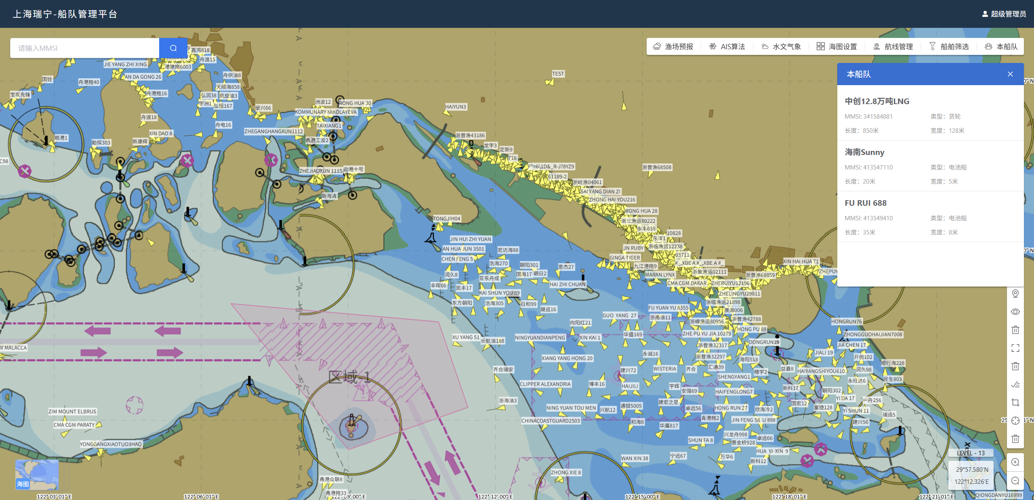Open the 本船队 fleet menu item

[1001, 46]
